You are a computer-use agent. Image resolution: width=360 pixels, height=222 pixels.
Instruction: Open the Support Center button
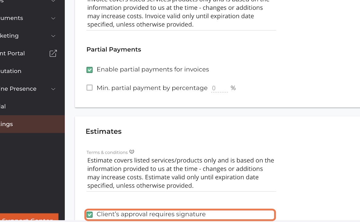[x=29, y=217]
